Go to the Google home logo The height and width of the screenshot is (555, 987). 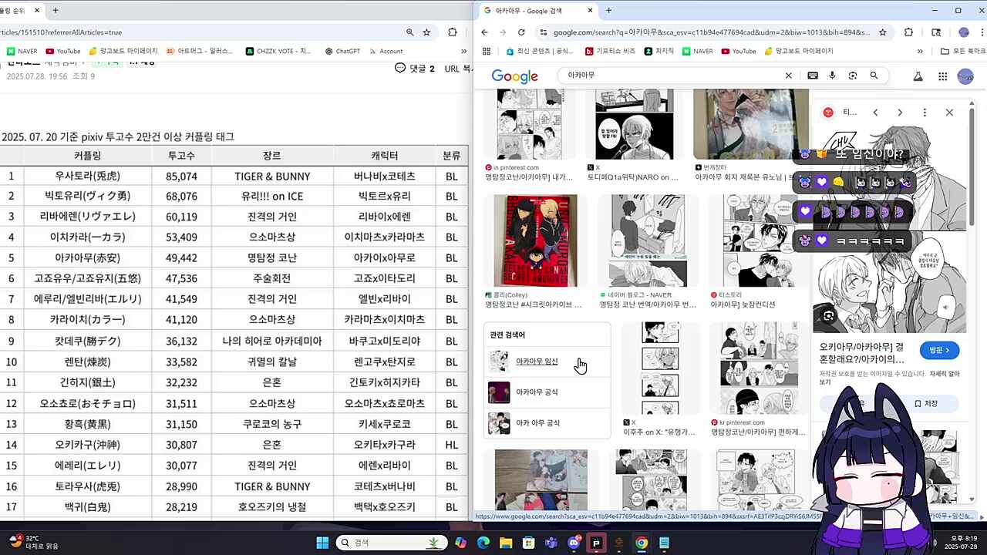514,76
